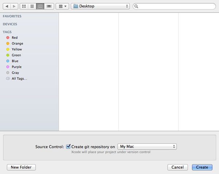Viewport: 219px width, 174px height.
Task: Click the forward navigation arrow
Action: (14, 7)
